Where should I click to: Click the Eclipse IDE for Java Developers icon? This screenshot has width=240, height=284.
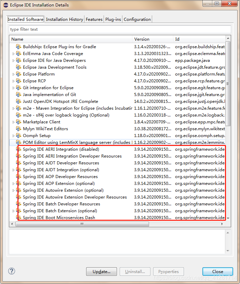click(x=18, y=60)
